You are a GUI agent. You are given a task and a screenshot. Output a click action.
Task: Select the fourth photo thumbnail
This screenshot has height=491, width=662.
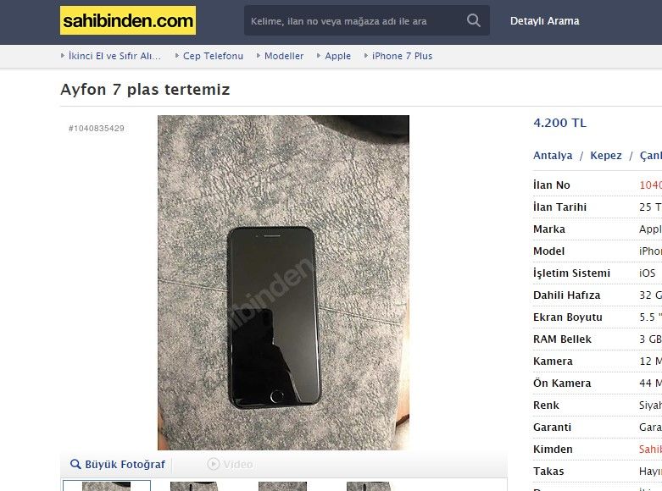(x=370, y=486)
